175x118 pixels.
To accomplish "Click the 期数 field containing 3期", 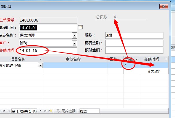I will pyautogui.click(x=134, y=35).
